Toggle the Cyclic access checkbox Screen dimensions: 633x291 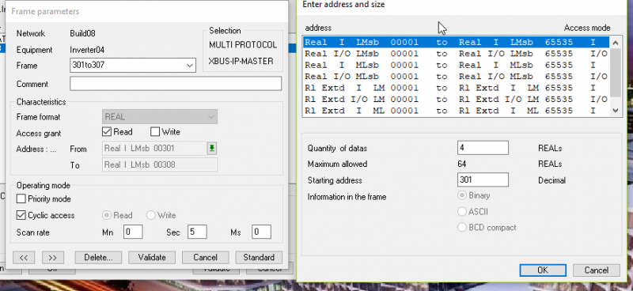click(x=21, y=215)
